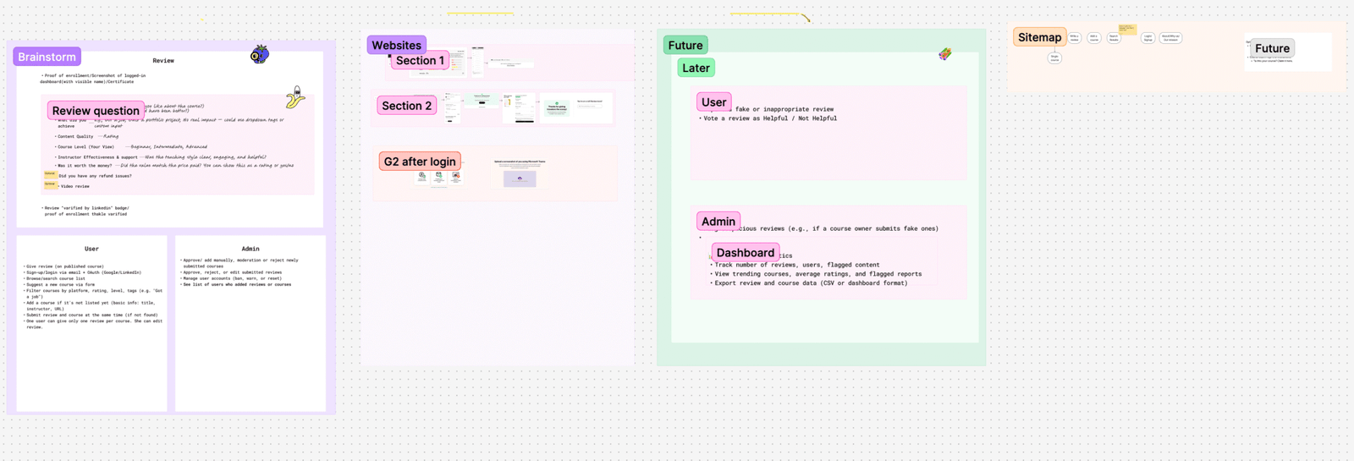Select the gray 'Future' label near Sitemap
1354x461 pixels.
[x=1272, y=49]
